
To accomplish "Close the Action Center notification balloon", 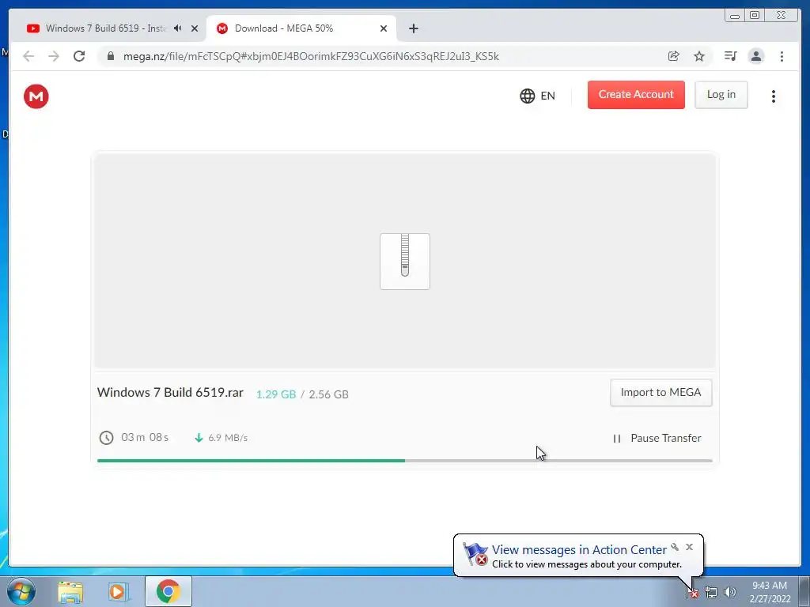I will [x=689, y=547].
